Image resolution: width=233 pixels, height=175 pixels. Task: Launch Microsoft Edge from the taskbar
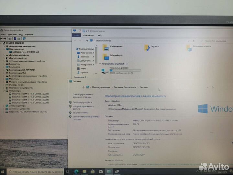(76, 172)
